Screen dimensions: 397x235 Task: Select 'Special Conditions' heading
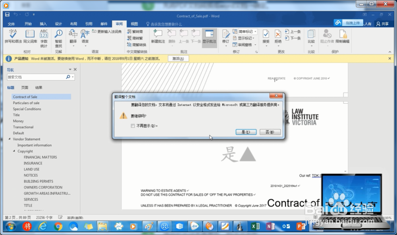click(x=27, y=109)
